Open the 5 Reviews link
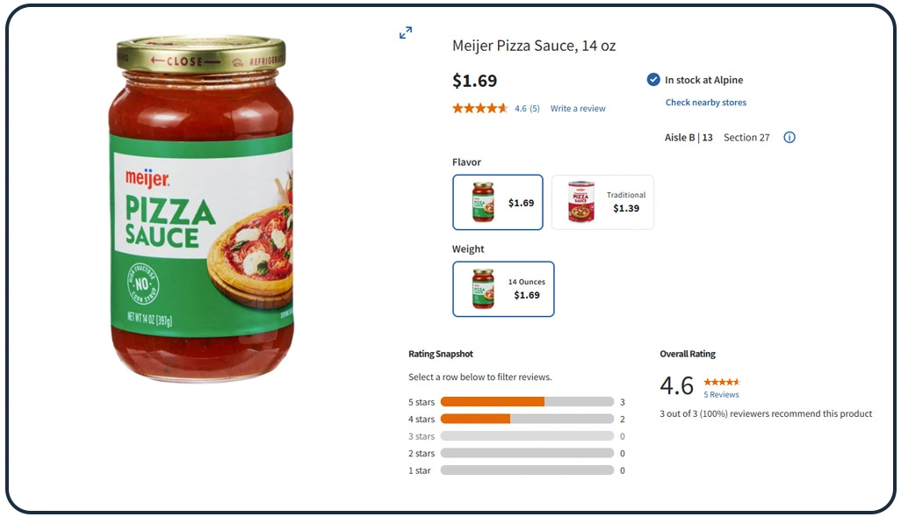This screenshot has height=517, width=901. (721, 395)
